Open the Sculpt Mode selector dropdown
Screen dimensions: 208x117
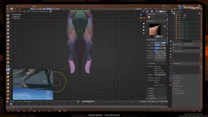tap(12, 12)
